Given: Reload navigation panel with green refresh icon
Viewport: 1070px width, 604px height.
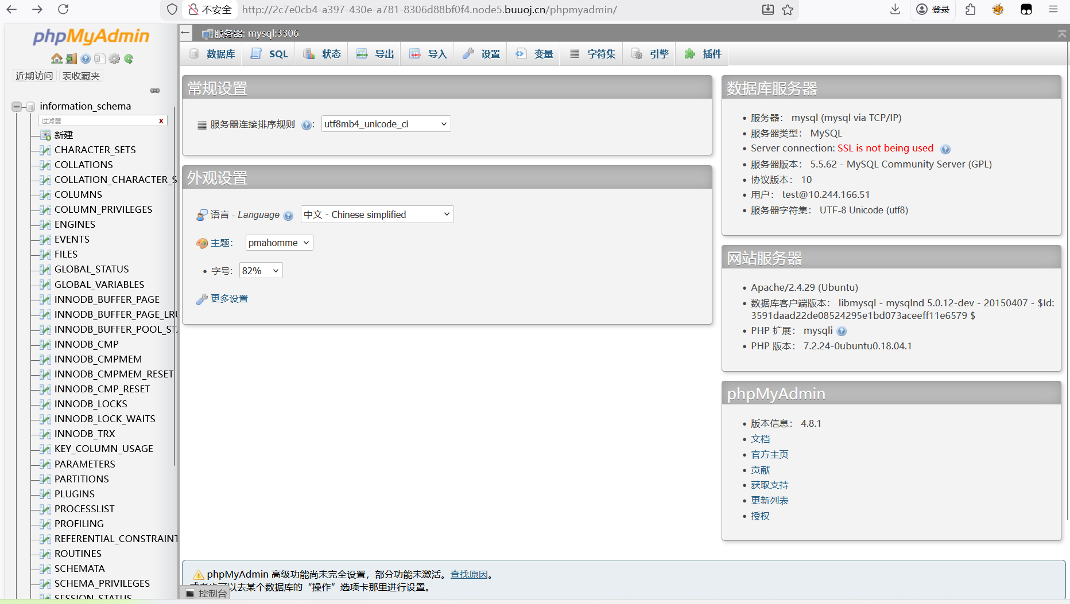Looking at the screenshot, I should 129,59.
